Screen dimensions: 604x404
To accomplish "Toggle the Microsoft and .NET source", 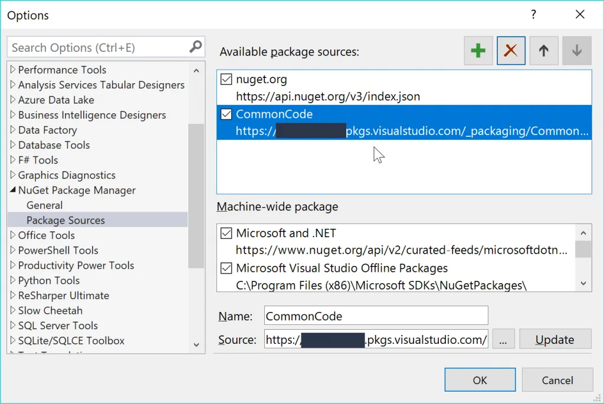I will coord(226,233).
